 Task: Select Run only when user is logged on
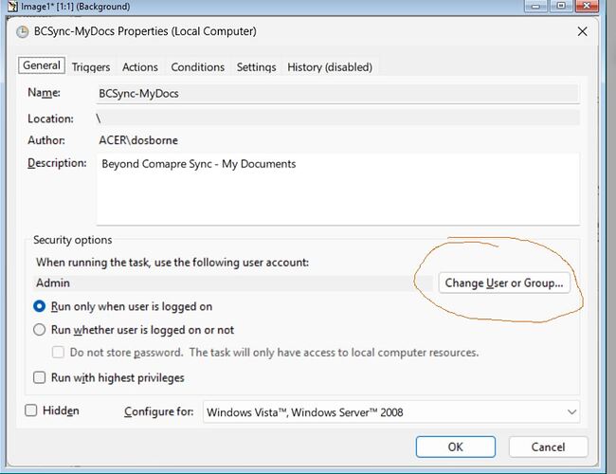click(40, 306)
